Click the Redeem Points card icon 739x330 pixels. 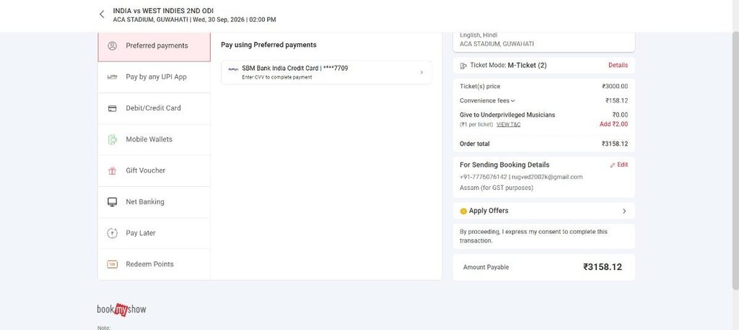[112, 264]
